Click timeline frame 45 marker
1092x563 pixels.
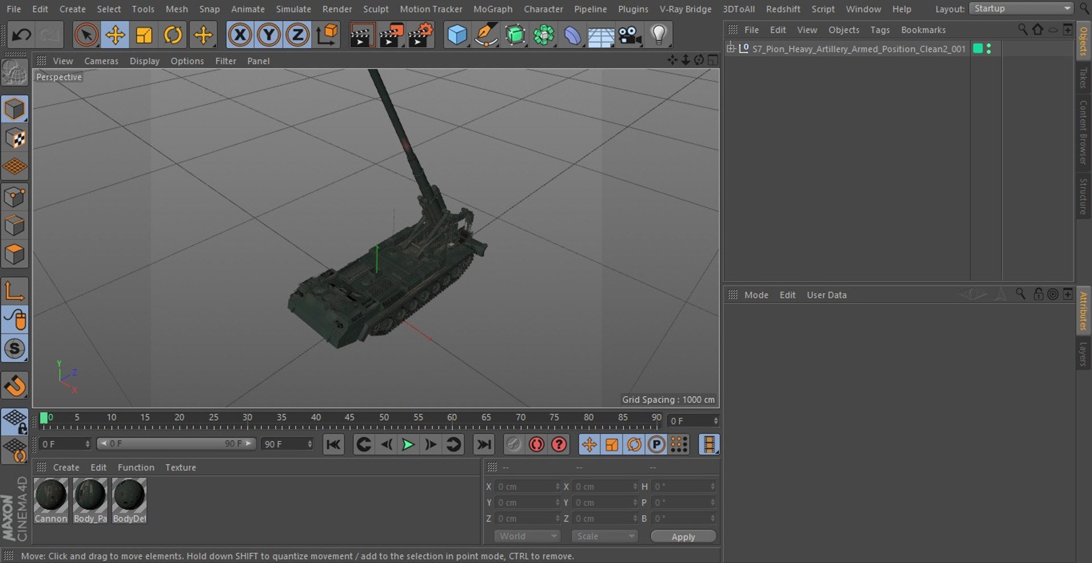click(349, 418)
